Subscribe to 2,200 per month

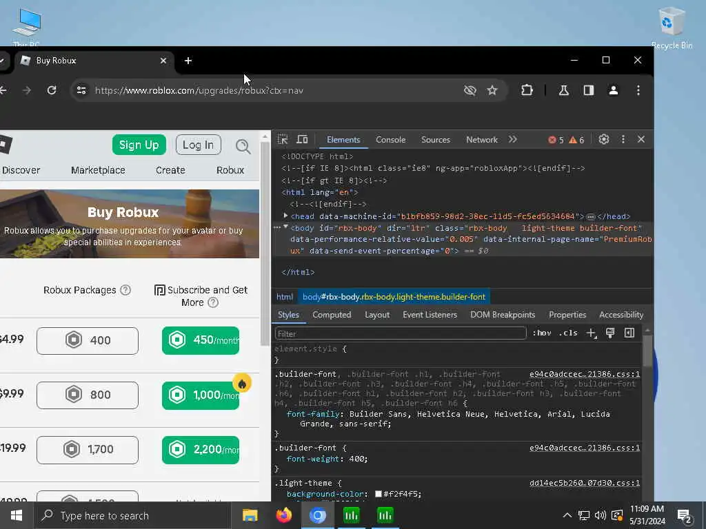(x=201, y=449)
